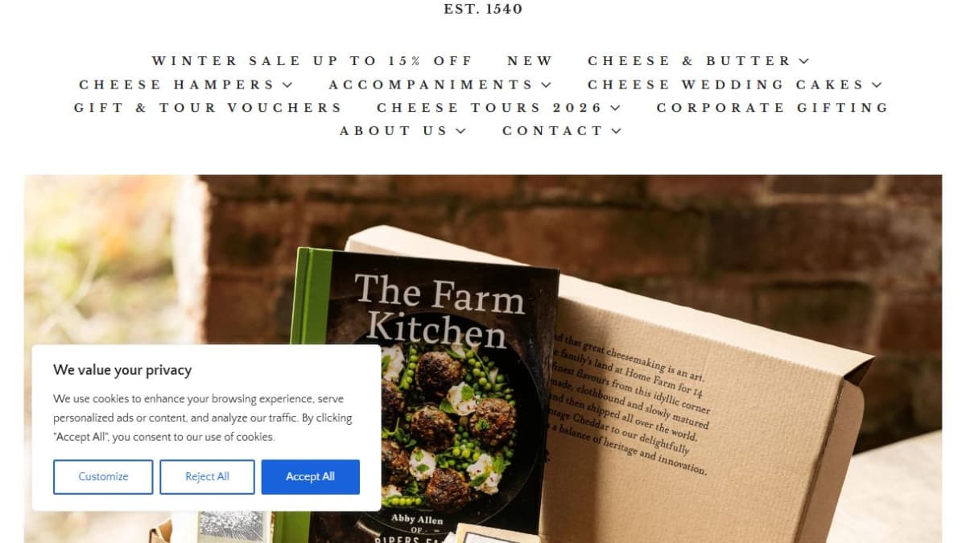
Task: Expand the Cheese & Butter chevron
Action: (x=803, y=61)
